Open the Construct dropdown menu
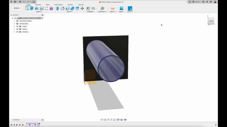 click(102, 12)
